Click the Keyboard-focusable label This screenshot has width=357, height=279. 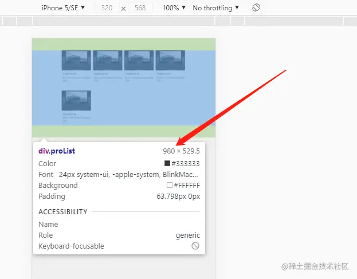(x=71, y=246)
